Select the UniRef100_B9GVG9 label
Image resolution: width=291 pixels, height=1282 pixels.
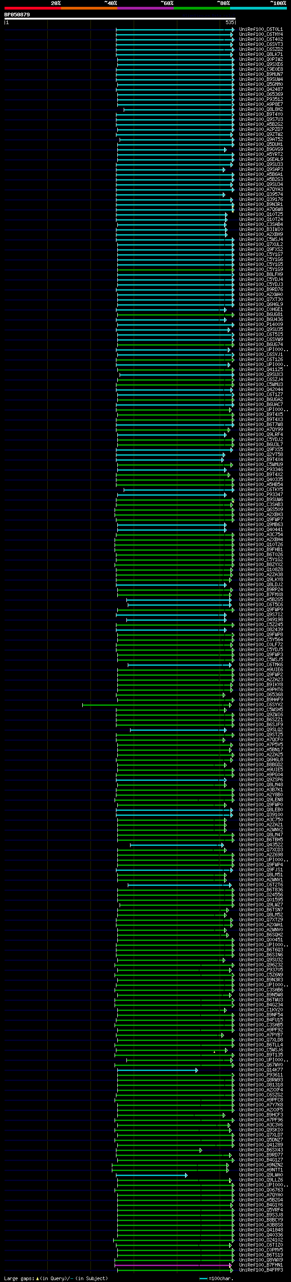(261, 149)
